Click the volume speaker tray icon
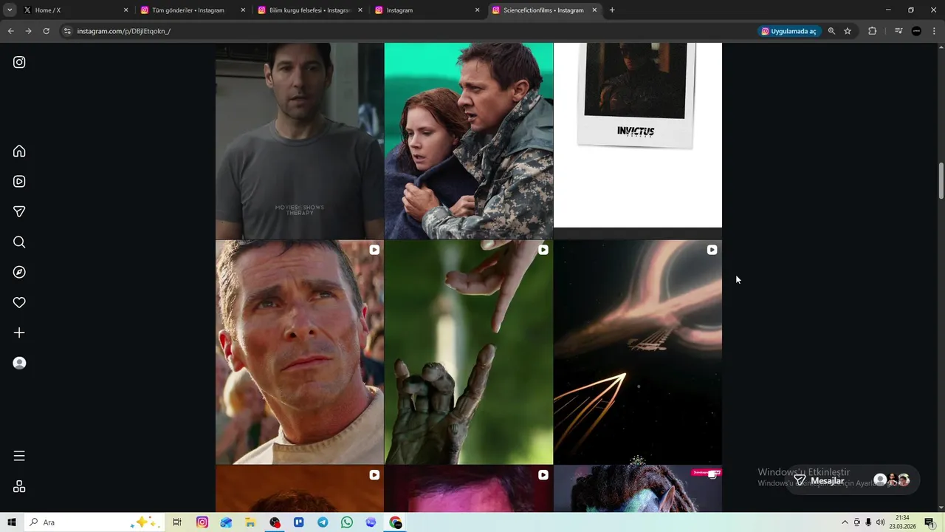Image resolution: width=945 pixels, height=532 pixels. coord(880,522)
